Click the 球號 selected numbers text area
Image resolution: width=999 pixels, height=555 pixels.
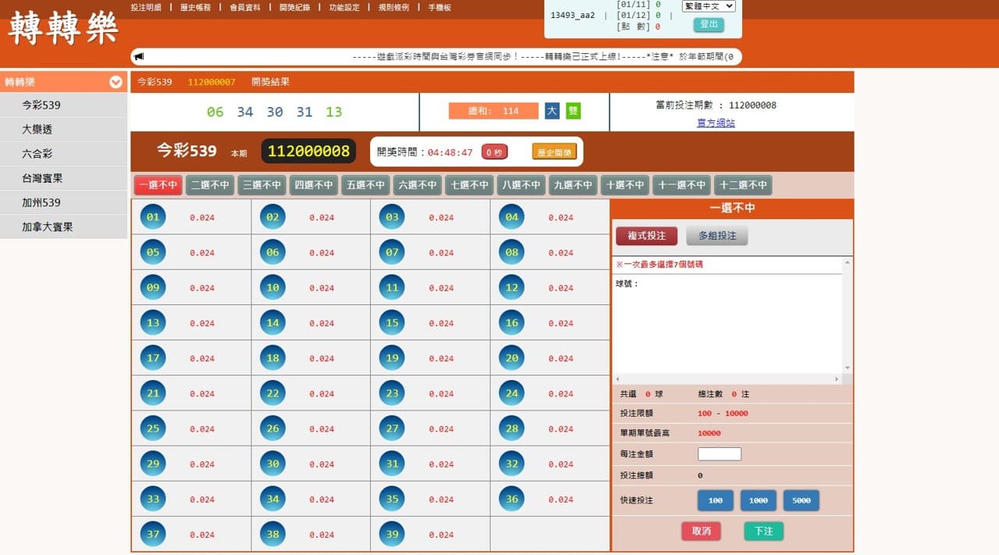727,323
